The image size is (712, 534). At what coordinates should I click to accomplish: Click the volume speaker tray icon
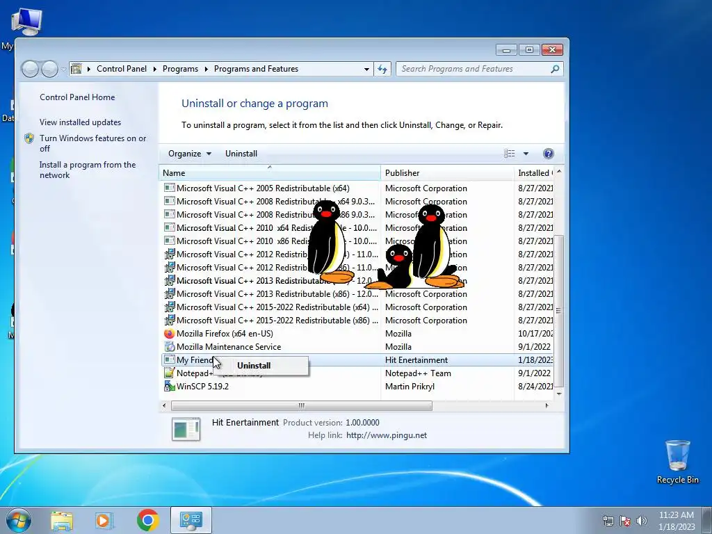[642, 521]
